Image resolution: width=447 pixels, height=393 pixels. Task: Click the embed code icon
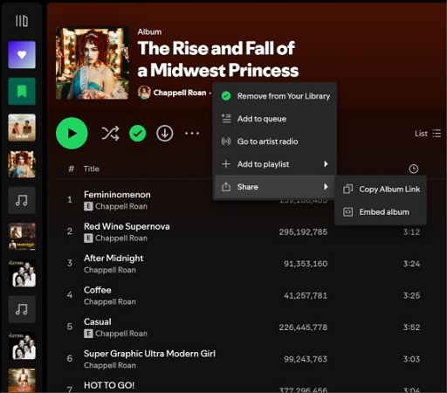(x=347, y=212)
